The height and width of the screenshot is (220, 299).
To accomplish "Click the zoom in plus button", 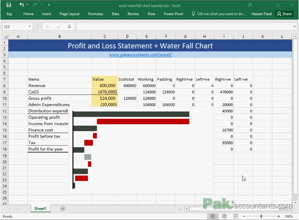I will coord(279,216).
